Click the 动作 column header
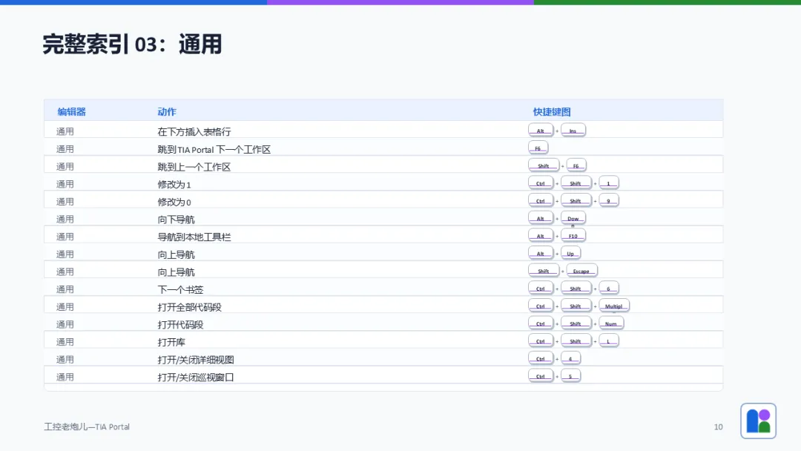Image resolution: width=801 pixels, height=451 pixels. (x=167, y=112)
